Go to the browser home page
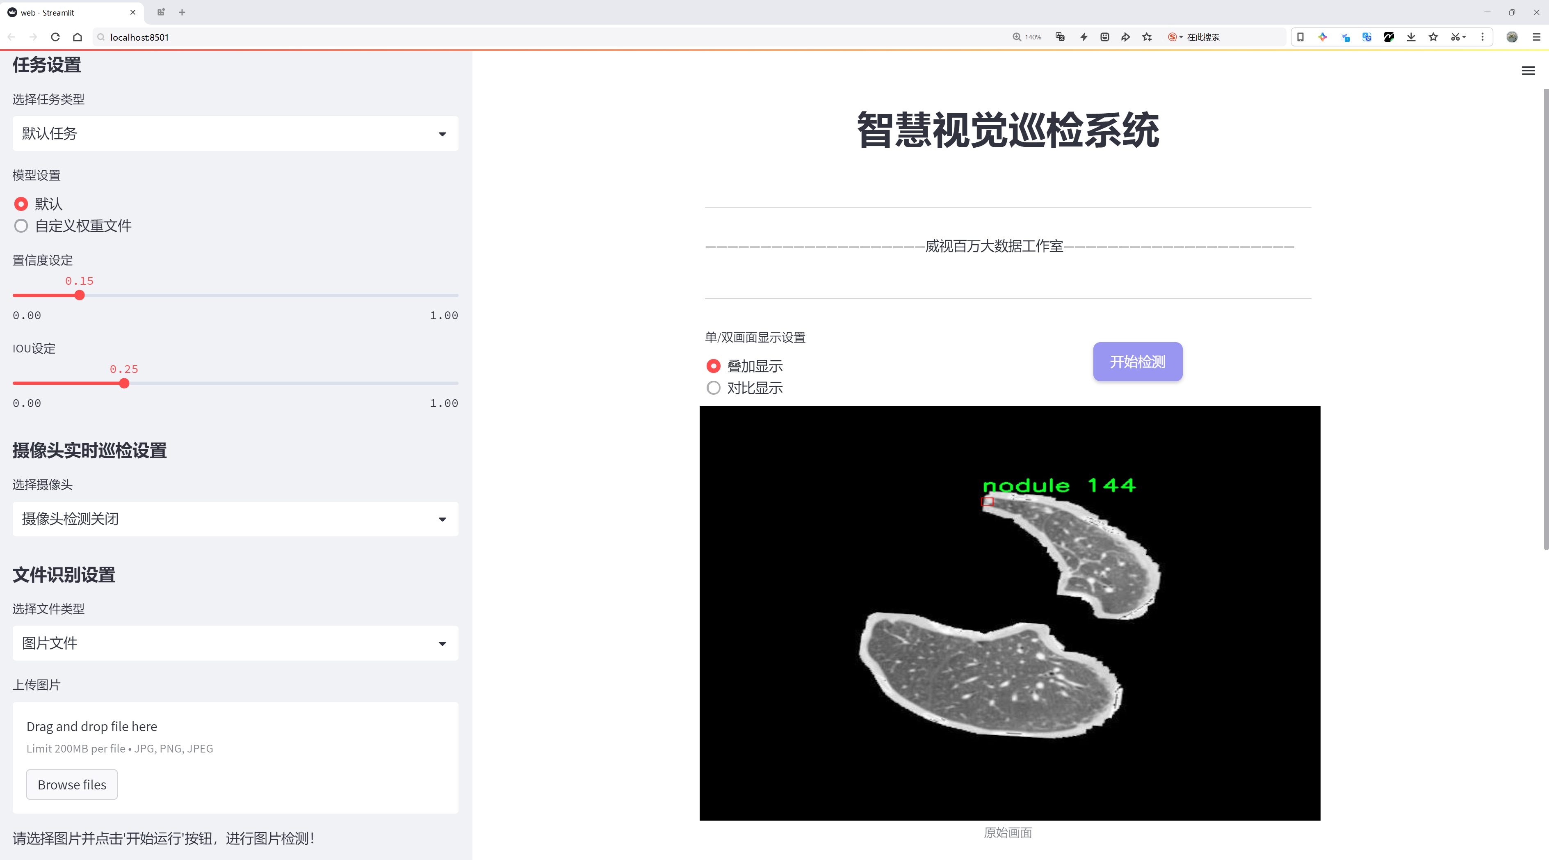Image resolution: width=1549 pixels, height=860 pixels. [78, 37]
